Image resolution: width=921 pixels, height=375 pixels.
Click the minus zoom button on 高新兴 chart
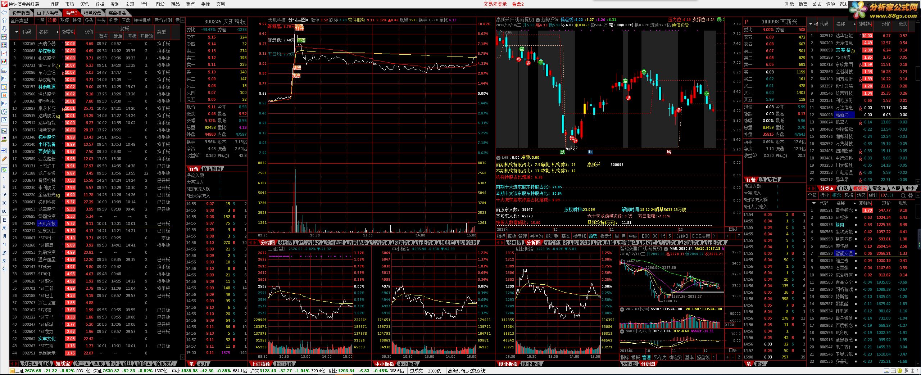click(733, 236)
